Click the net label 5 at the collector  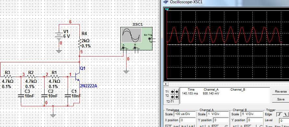pyautogui.click(x=81, y=52)
